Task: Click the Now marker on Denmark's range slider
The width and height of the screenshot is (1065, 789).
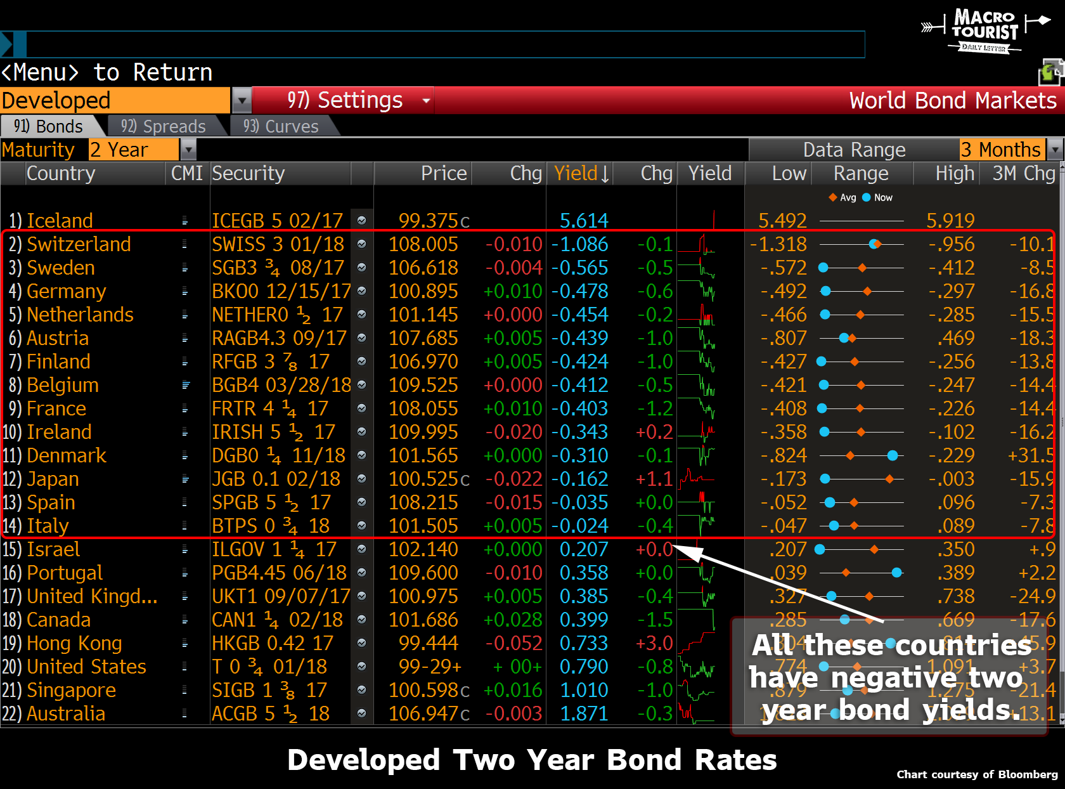Action: pyautogui.click(x=893, y=455)
